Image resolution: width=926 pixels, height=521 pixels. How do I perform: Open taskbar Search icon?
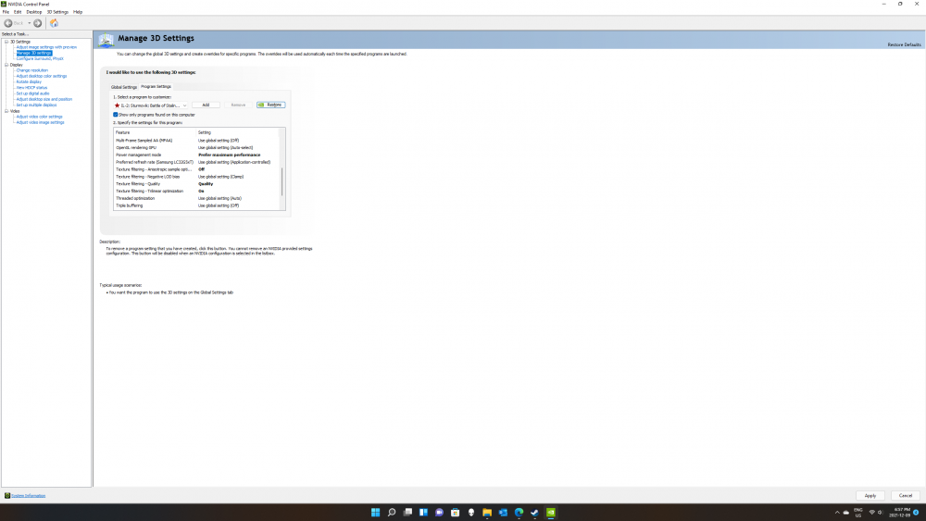392,512
